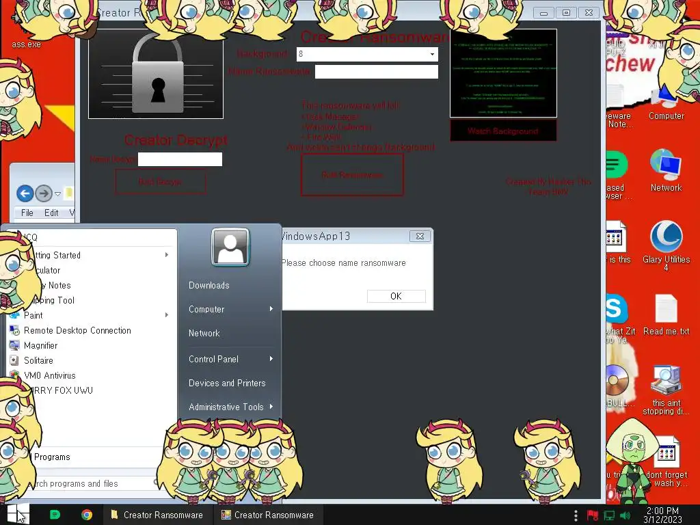Click Forward arrow in Explorer window

44,193
